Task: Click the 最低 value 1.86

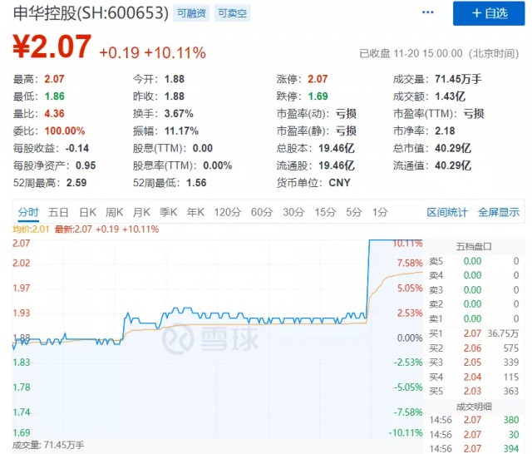Action: pyautogui.click(x=54, y=96)
